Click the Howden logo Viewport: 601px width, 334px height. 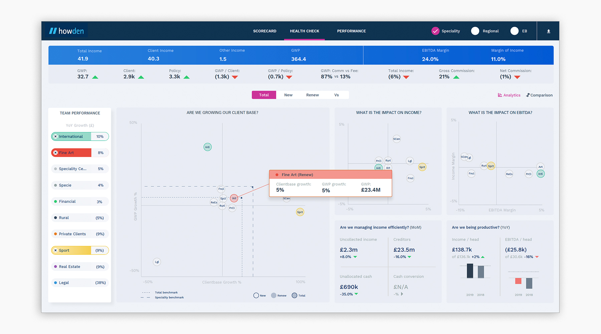pos(66,31)
